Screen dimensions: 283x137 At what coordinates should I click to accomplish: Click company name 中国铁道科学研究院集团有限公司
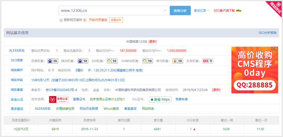(138, 90)
